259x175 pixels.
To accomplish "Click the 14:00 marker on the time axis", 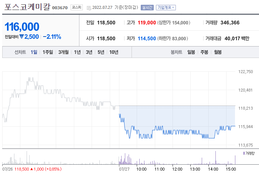I will coord(213,169).
